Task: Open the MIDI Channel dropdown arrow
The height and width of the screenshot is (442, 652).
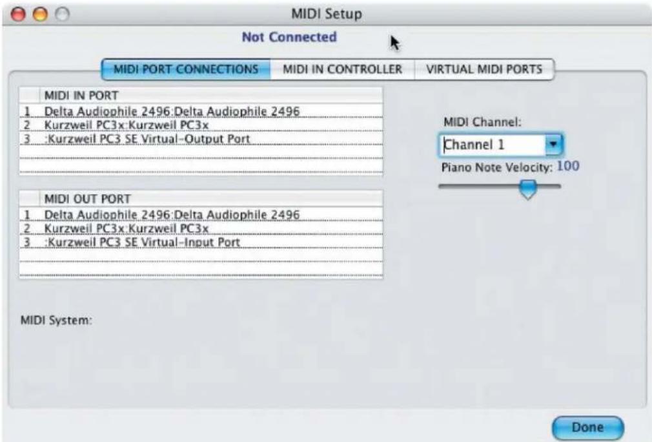Action: tap(553, 144)
